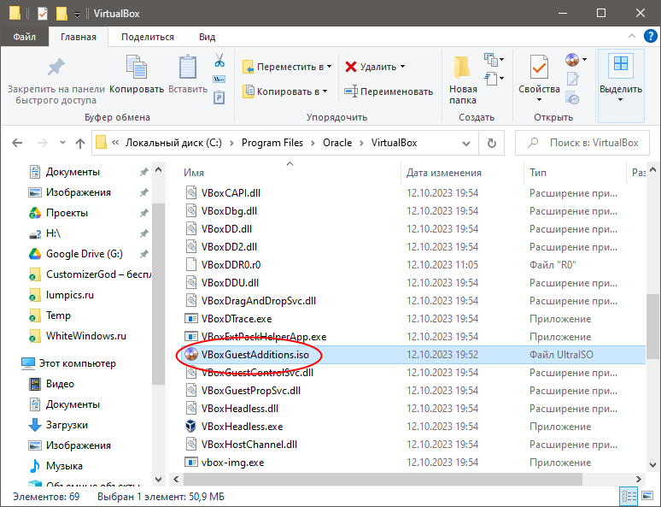This screenshot has width=661, height=507.
Task: Open the new item icon dropdown
Action: click(494, 60)
